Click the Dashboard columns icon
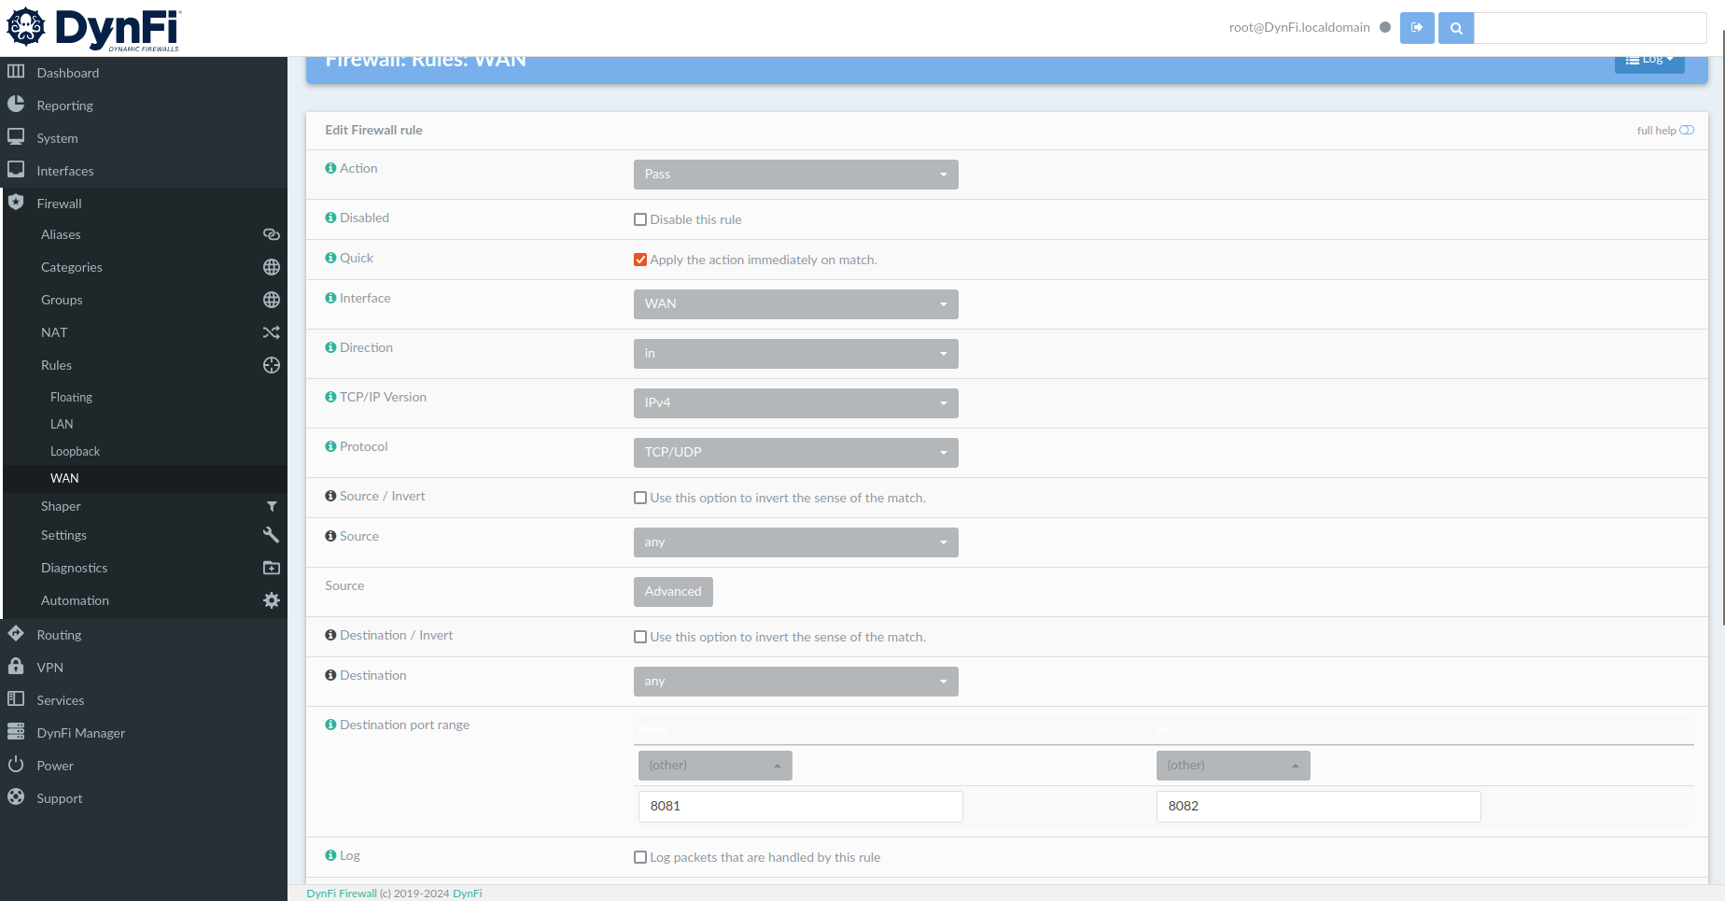This screenshot has height=901, width=1725. point(16,72)
